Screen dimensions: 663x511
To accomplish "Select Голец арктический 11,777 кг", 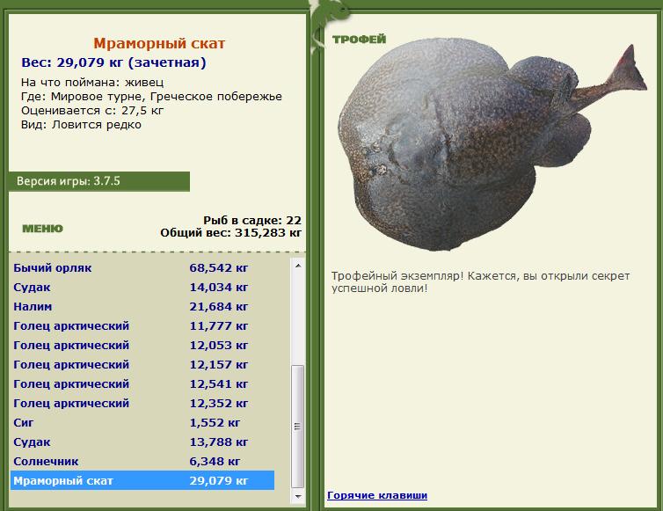I will coord(142,326).
